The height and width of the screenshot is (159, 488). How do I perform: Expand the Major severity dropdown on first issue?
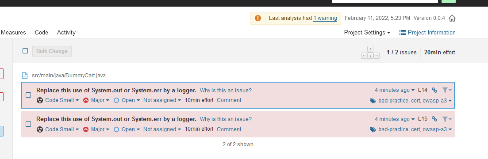(96, 100)
